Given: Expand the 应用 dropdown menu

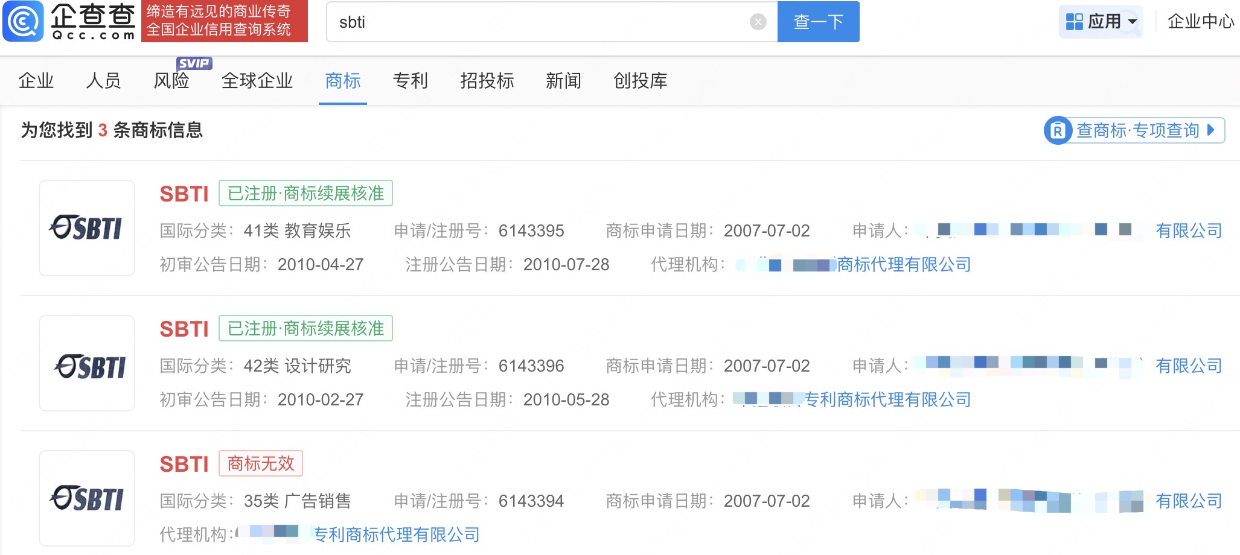Looking at the screenshot, I should point(1133,22).
